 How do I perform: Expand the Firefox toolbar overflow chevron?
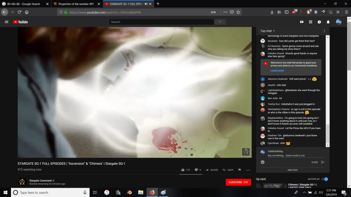click(338, 12)
